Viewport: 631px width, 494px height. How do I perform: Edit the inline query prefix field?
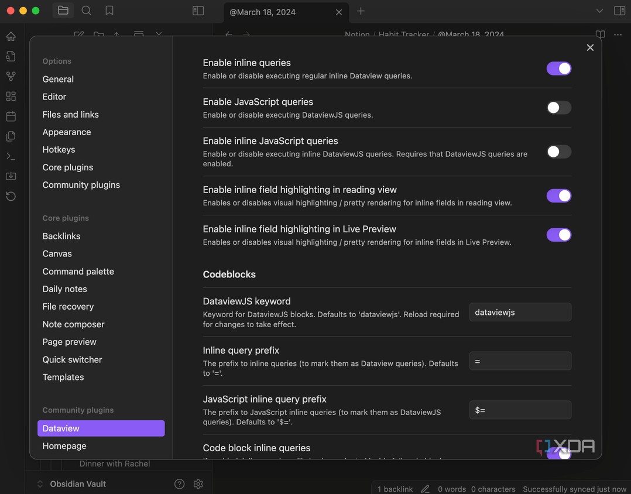(x=520, y=361)
